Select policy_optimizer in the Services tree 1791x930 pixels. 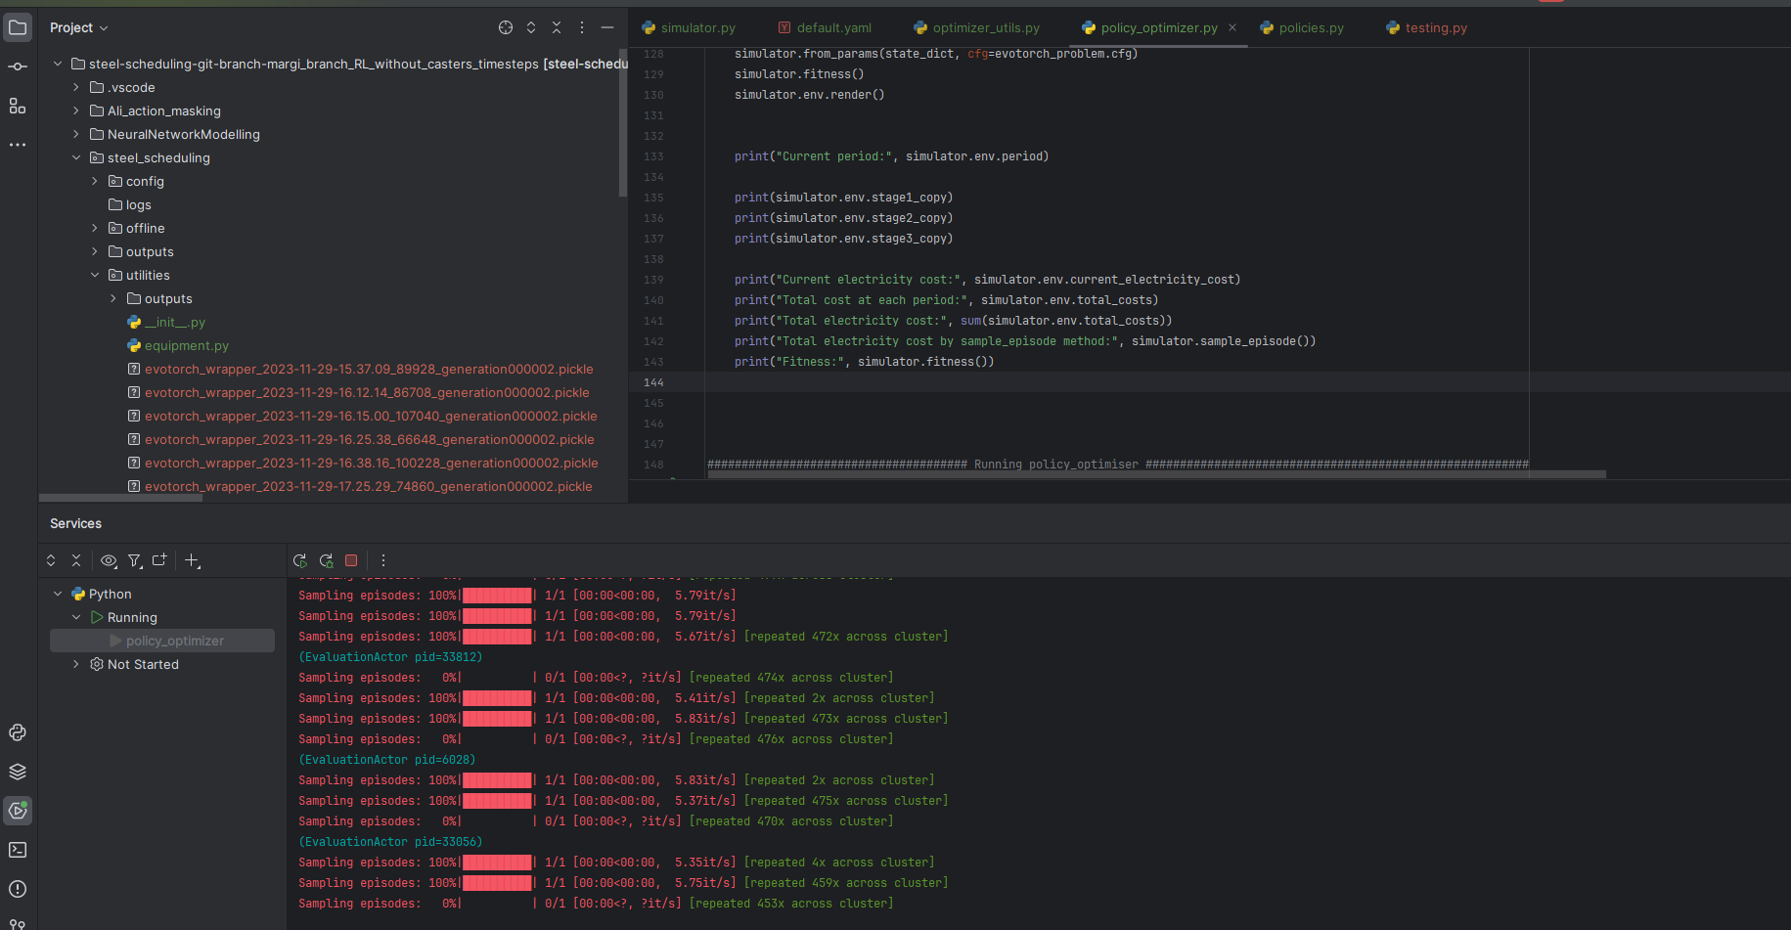174,641
